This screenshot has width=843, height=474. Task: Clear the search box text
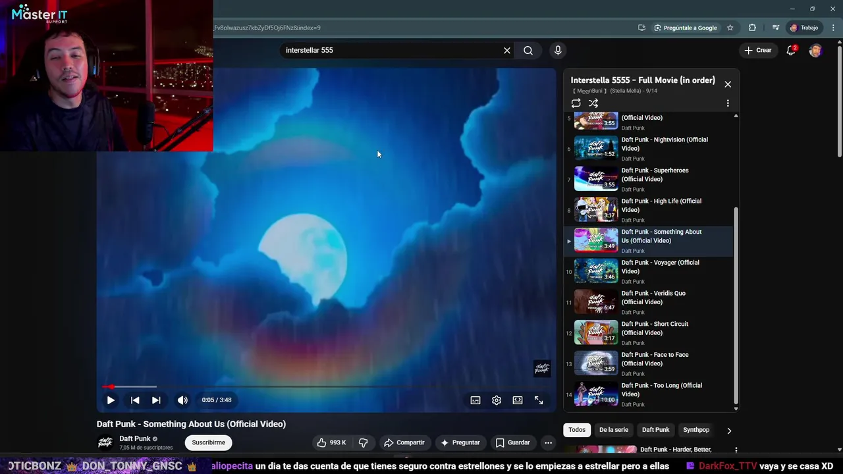[x=507, y=51]
